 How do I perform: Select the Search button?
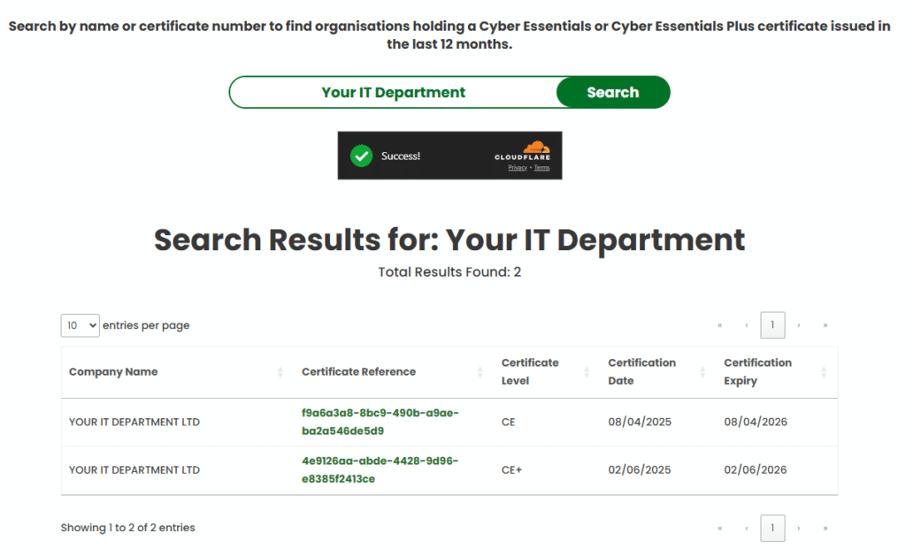point(612,92)
